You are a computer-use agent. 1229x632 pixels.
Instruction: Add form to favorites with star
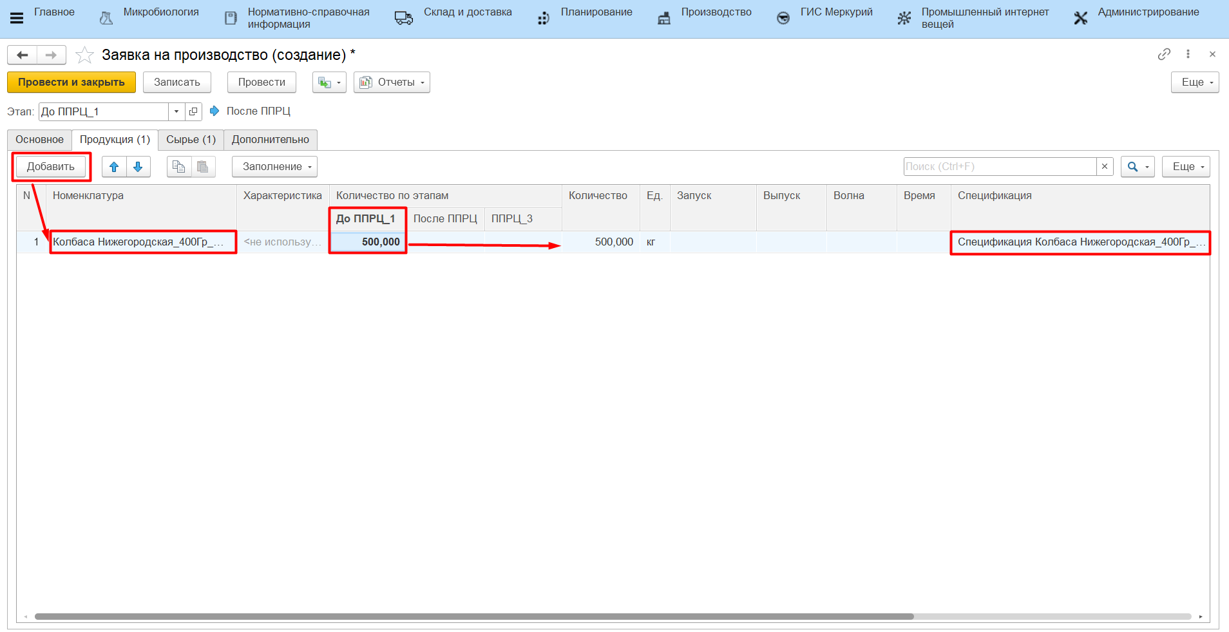coord(84,55)
